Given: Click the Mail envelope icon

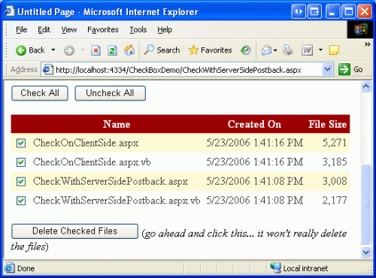Looking at the screenshot, I should coord(266,50).
